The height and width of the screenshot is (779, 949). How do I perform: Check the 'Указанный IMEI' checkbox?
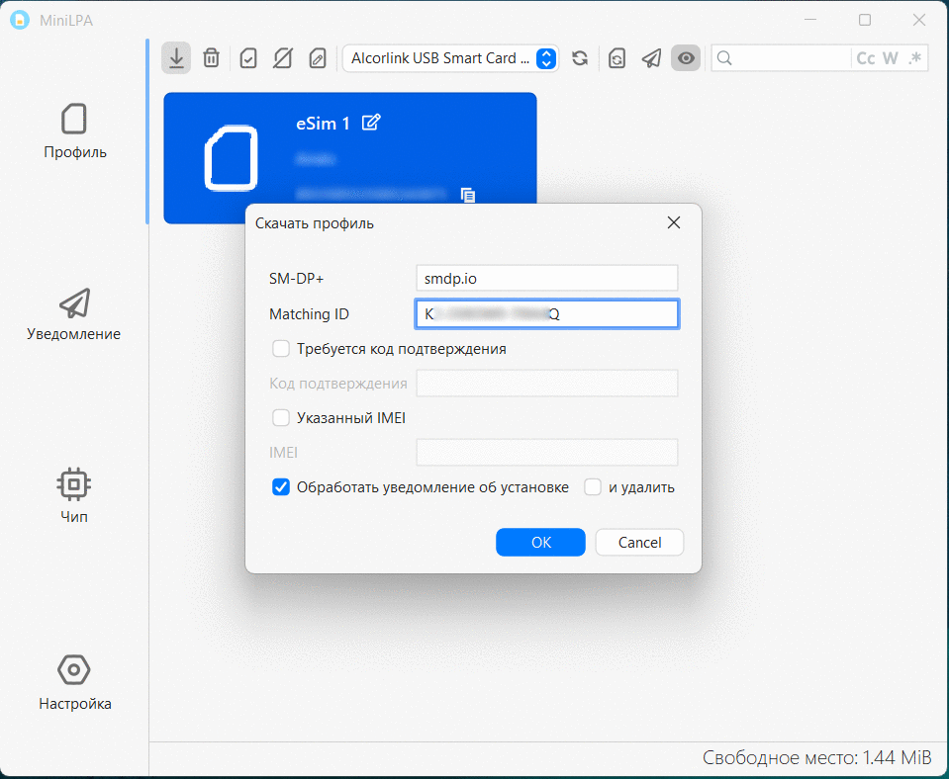281,418
